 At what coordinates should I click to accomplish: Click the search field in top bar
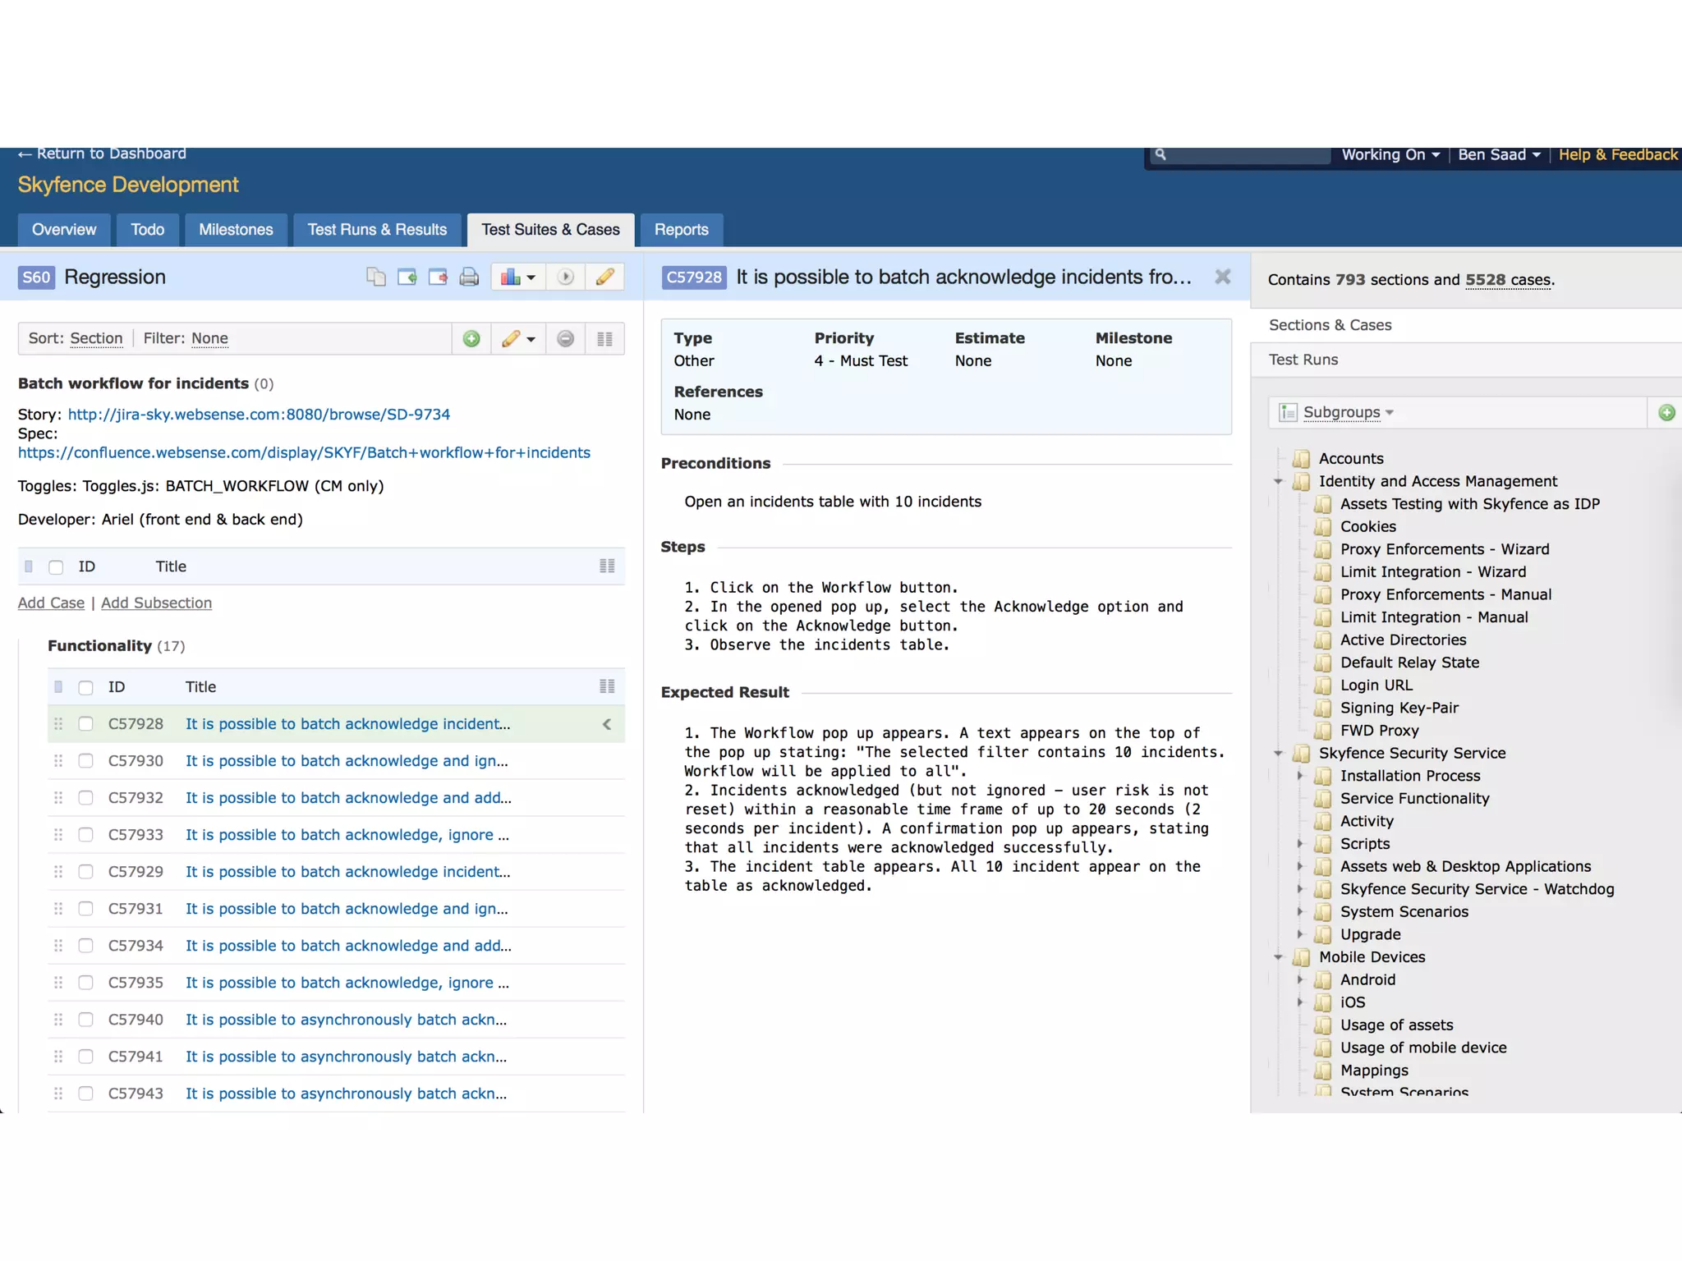1244,155
